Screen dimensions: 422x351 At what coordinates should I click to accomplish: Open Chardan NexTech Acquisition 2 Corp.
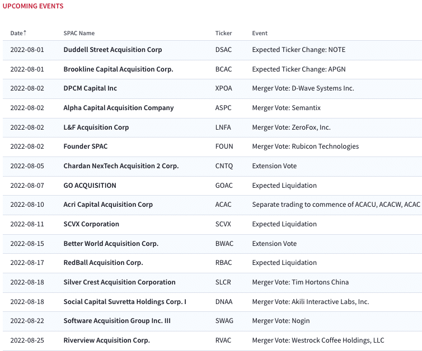click(121, 166)
